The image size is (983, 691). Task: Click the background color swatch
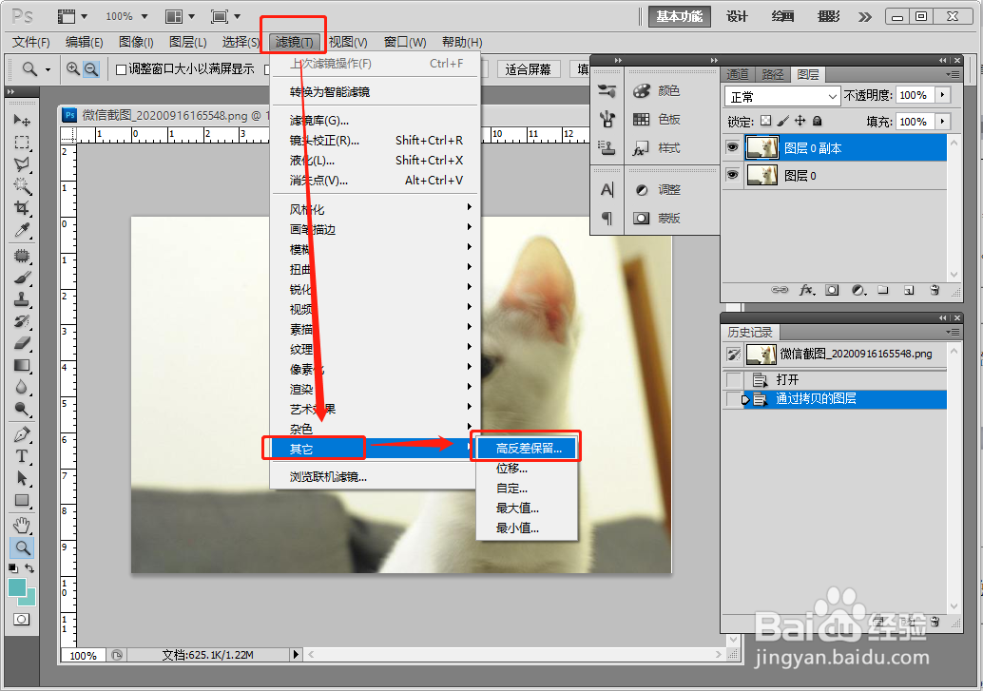click(x=30, y=600)
